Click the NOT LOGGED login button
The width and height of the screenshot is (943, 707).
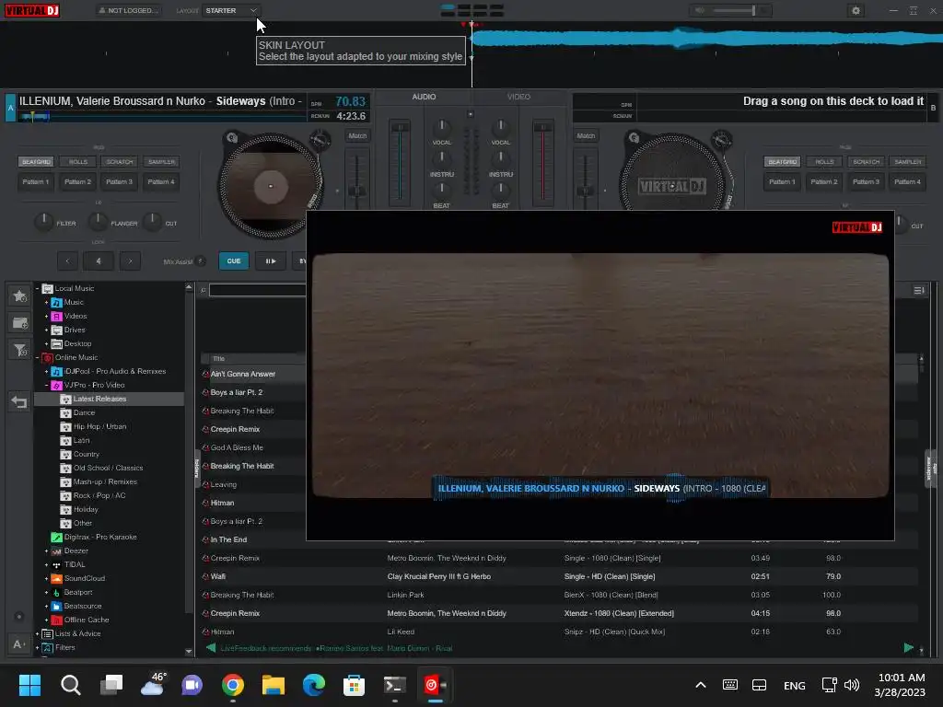(128, 10)
